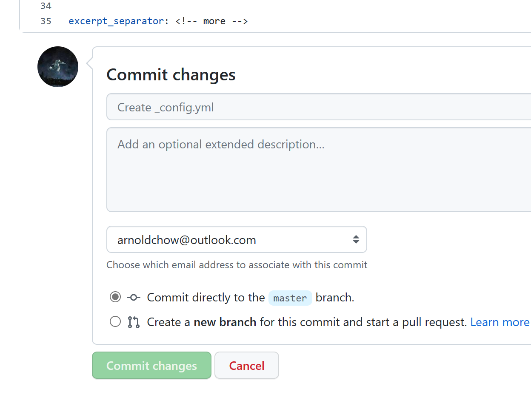The width and height of the screenshot is (531, 406).
Task: Click the pull request icon
Action: 134,322
